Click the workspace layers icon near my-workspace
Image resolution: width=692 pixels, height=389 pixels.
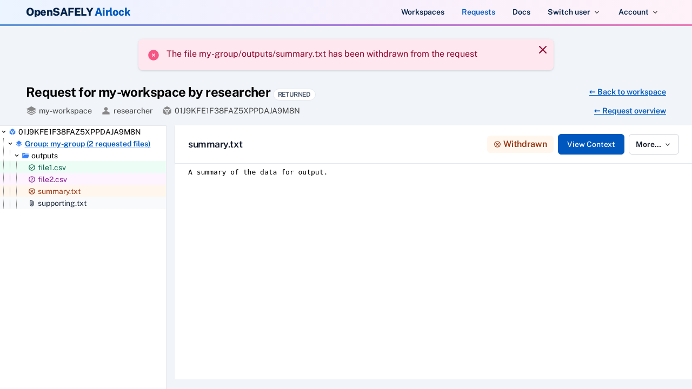coord(31,111)
